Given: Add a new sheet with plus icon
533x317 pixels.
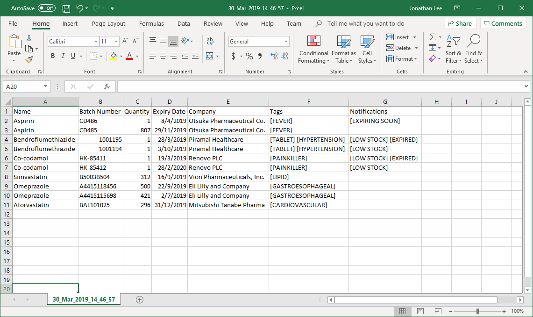Looking at the screenshot, I should 140,300.
